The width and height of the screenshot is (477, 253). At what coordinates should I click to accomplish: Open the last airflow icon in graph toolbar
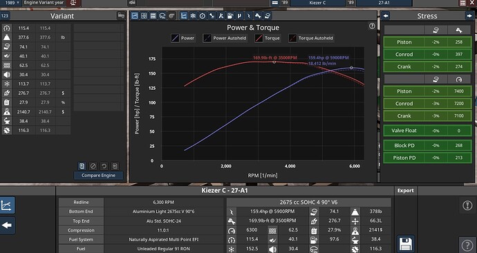(268, 16)
